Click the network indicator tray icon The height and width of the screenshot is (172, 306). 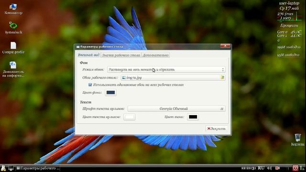click(x=302, y=168)
